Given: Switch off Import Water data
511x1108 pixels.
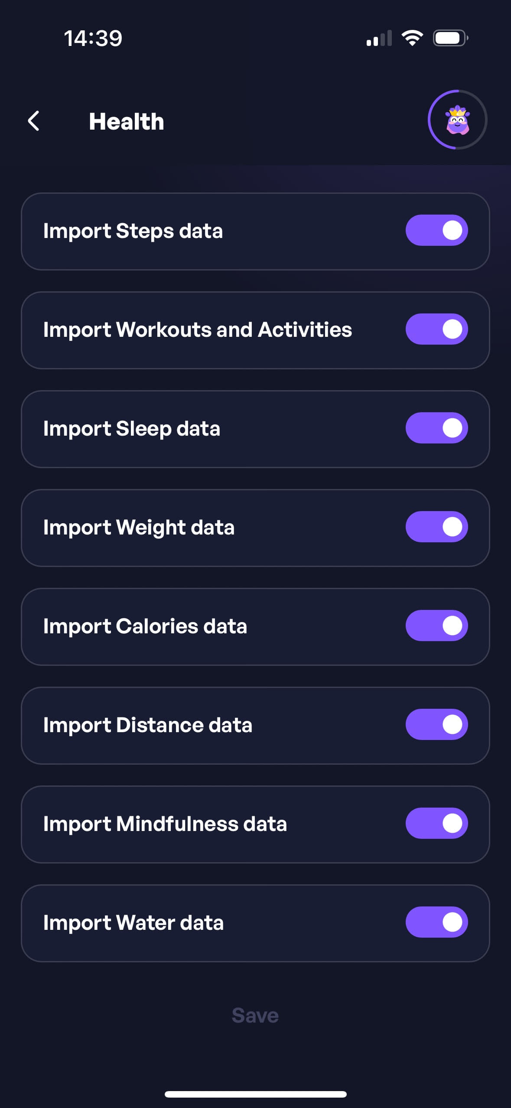Looking at the screenshot, I should pyautogui.click(x=436, y=922).
